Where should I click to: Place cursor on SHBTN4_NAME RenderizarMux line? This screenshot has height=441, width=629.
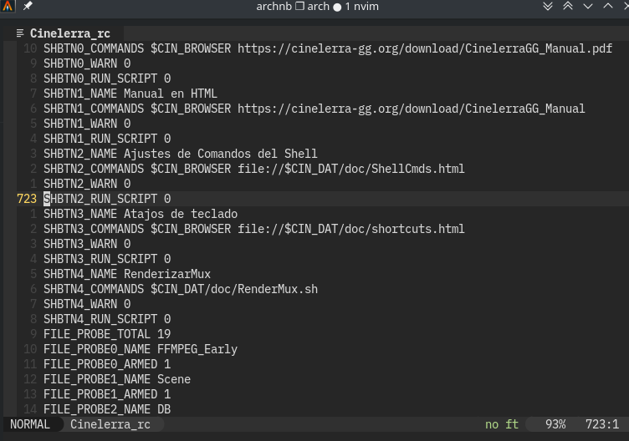[x=127, y=274]
